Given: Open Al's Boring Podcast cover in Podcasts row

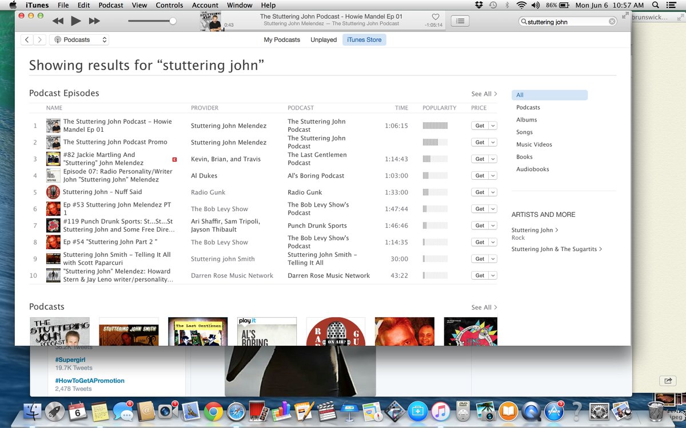Looking at the screenshot, I should point(267,332).
